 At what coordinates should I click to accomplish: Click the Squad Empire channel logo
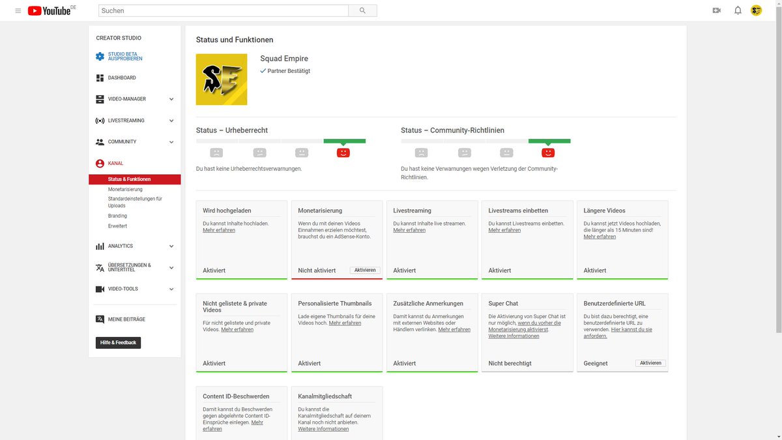[x=222, y=80]
